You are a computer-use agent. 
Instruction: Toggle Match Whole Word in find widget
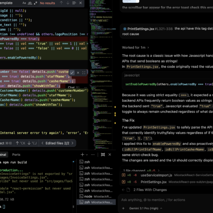pyautogui.click(x=30, y=3)
